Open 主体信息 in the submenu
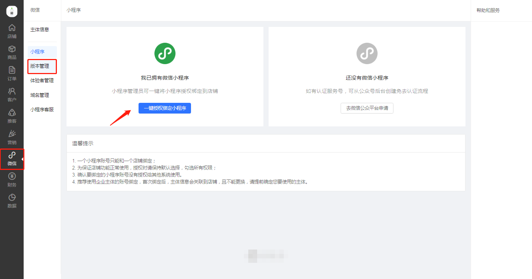The width and height of the screenshot is (532, 279). coord(40,29)
